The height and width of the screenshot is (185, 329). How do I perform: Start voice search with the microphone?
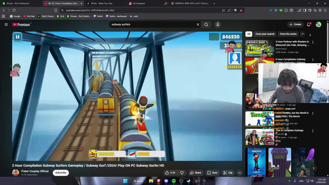218,24
